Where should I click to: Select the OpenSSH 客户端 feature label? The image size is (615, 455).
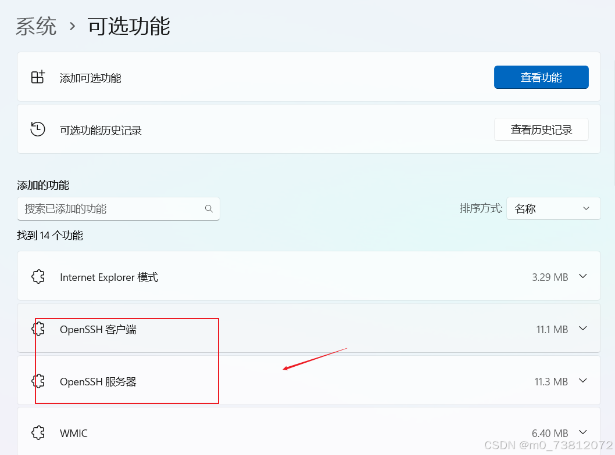click(x=98, y=330)
